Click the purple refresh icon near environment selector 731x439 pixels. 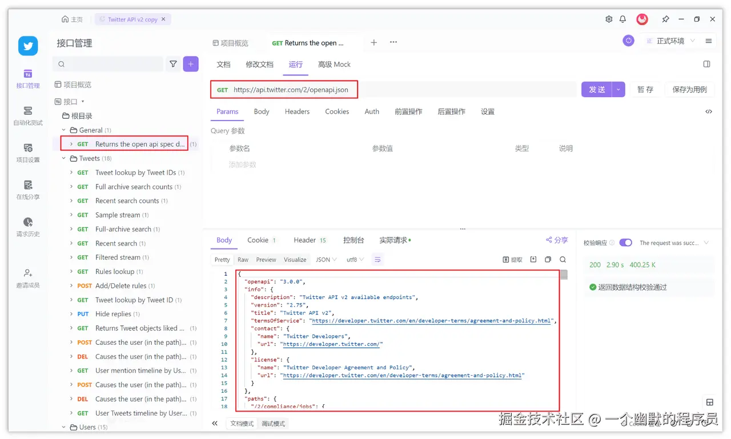pyautogui.click(x=629, y=41)
